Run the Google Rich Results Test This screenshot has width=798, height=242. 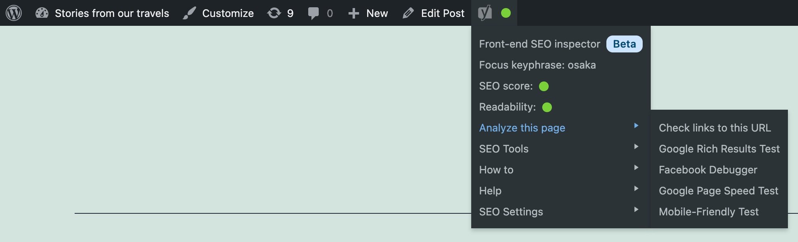719,148
